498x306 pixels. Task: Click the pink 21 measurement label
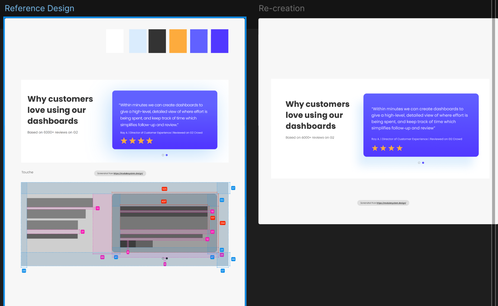pyautogui.click(x=82, y=232)
